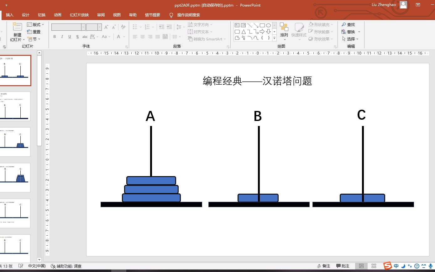Click the Reset (重置) slide button
Image resolution: width=435 pixels, height=272 pixels.
coord(34,32)
